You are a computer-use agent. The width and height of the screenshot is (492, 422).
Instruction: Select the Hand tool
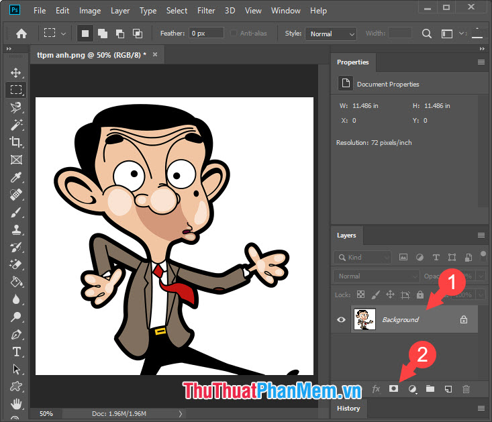tap(15, 404)
